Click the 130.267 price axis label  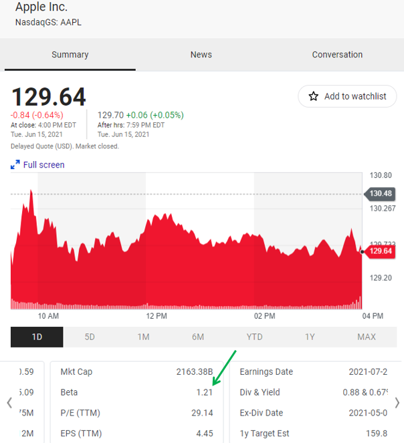[x=383, y=208]
